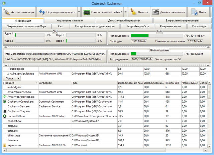The image size is (214, 155).
Task: Click the explorer.exe folder icon
Action: click(x=5, y=145)
